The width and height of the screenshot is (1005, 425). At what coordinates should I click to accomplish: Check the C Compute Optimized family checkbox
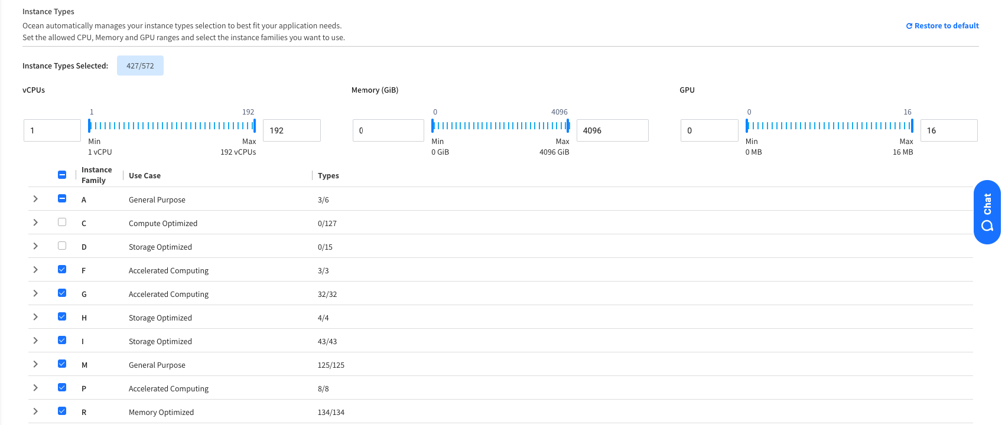(62, 223)
